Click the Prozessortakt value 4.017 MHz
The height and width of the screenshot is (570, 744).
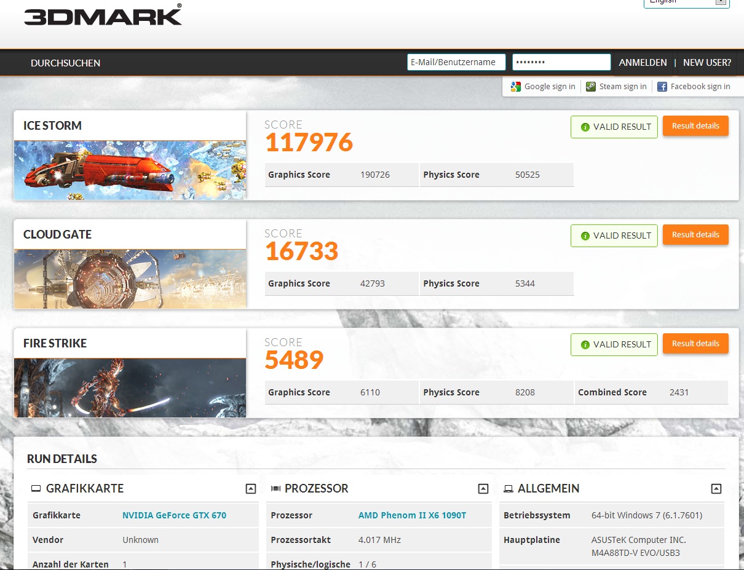[x=379, y=540]
